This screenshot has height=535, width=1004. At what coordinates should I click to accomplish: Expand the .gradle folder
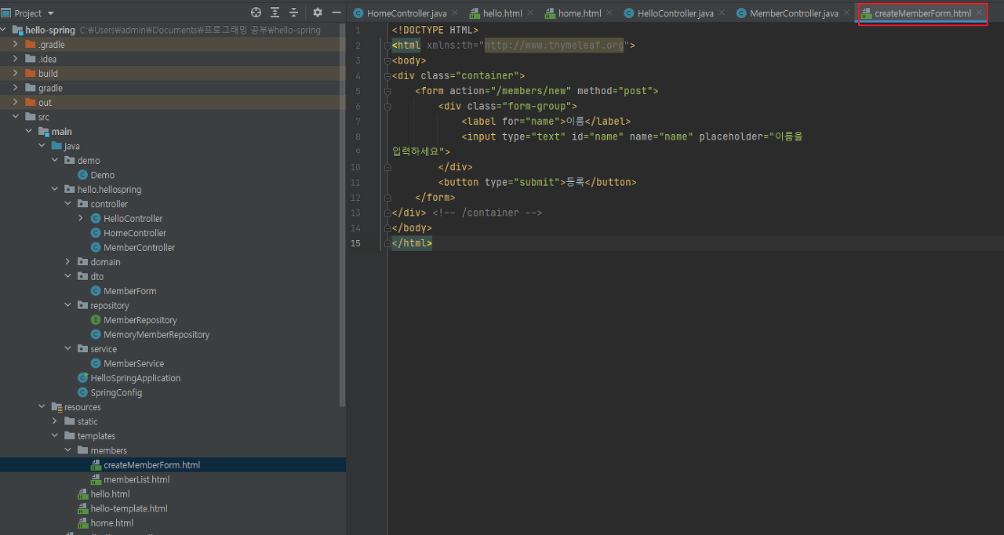(x=15, y=45)
